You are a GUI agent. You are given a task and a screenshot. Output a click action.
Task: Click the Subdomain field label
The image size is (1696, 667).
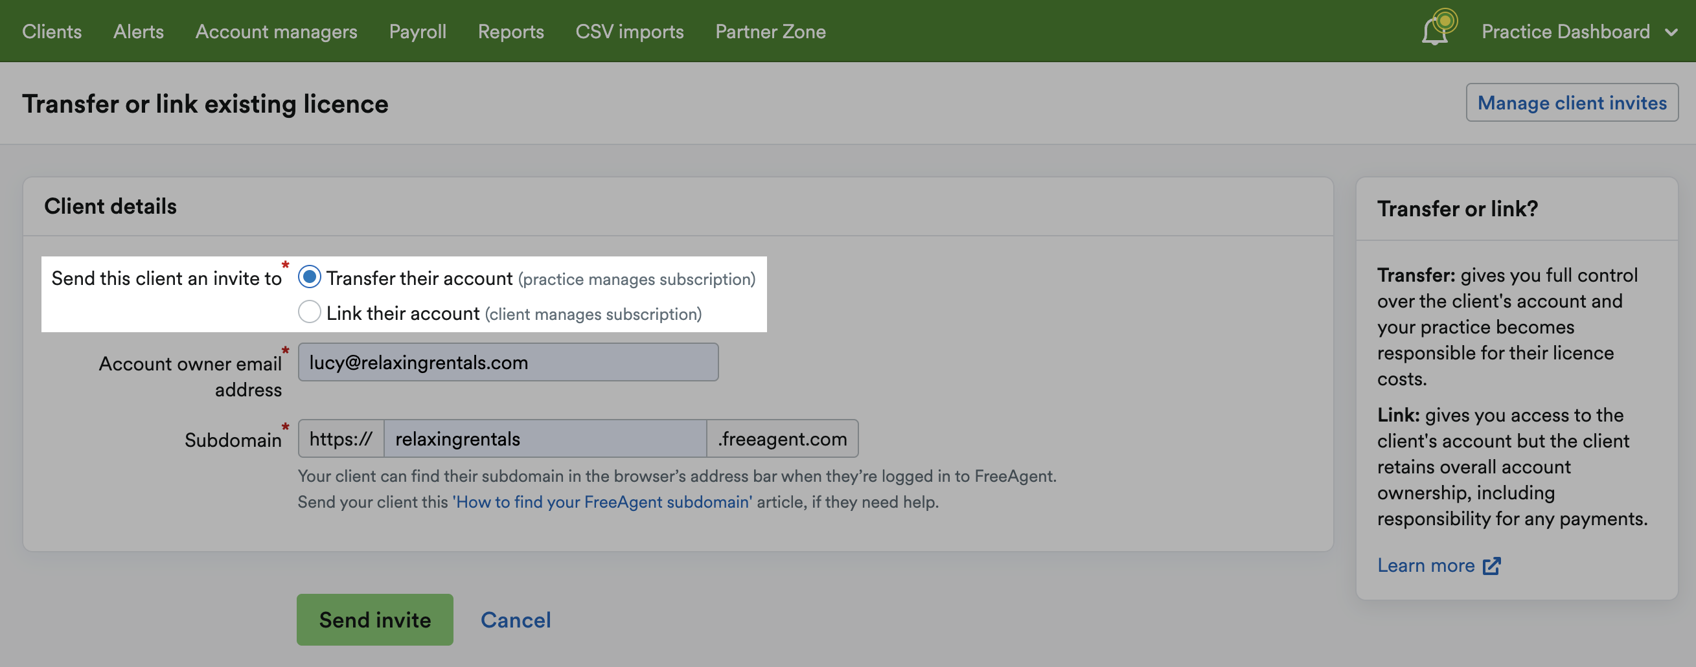point(233,439)
